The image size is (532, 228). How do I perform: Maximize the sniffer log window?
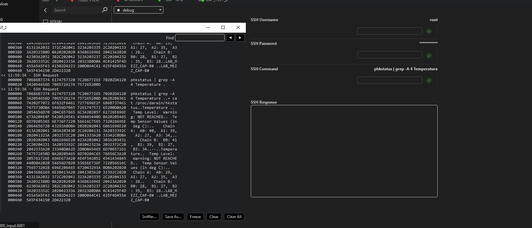(x=223, y=27)
